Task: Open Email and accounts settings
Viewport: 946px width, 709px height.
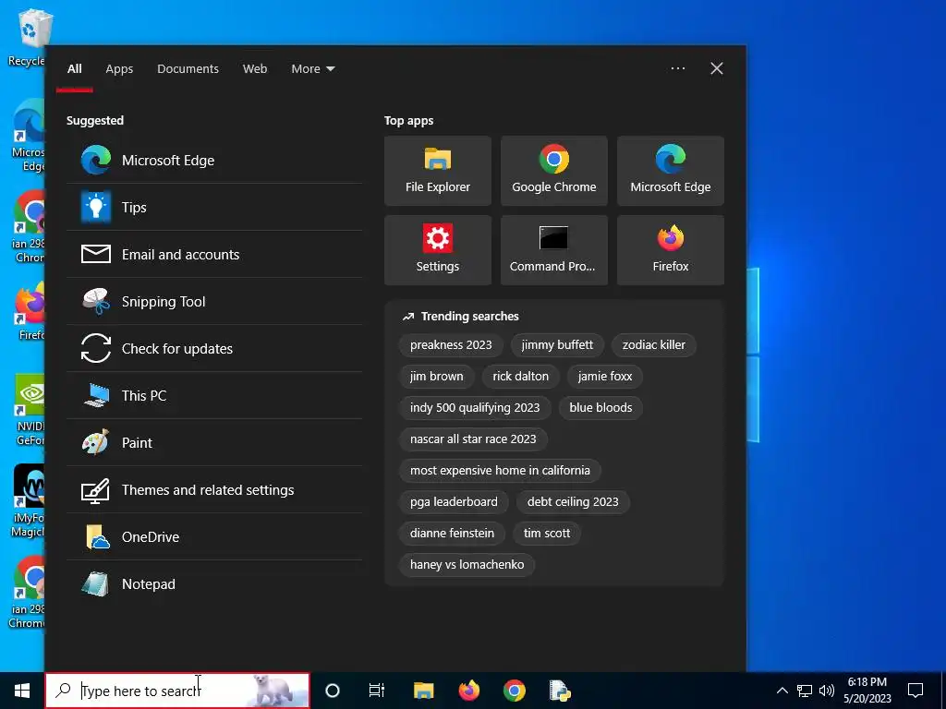Action: coord(214,255)
